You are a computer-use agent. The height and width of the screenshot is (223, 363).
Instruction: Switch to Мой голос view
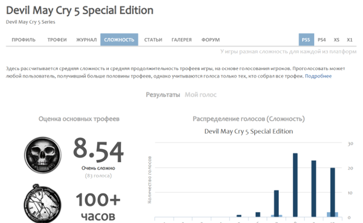(201, 95)
